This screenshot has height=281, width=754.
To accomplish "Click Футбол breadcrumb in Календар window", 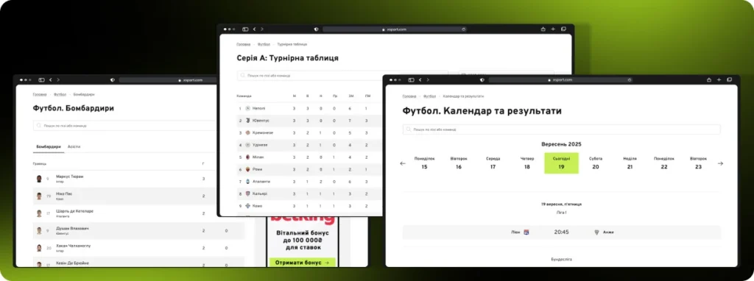I will pos(430,96).
